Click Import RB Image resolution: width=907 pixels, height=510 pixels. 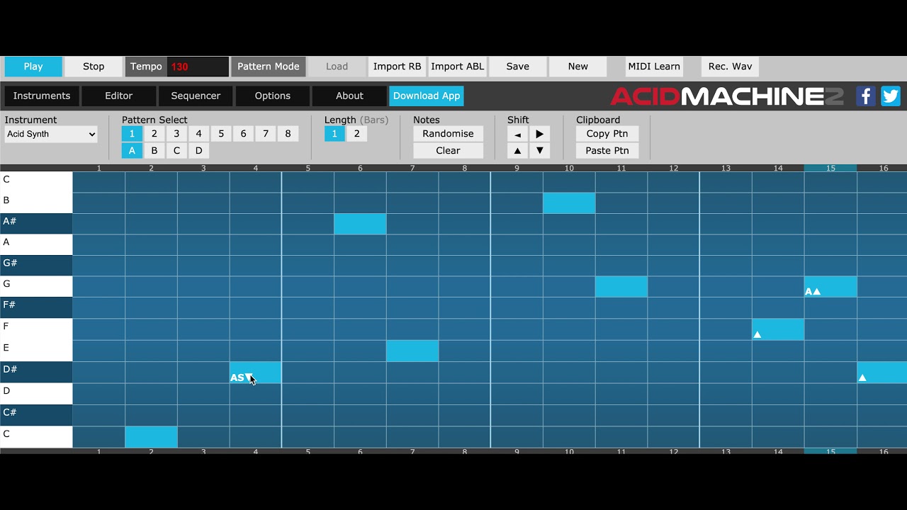coord(397,67)
